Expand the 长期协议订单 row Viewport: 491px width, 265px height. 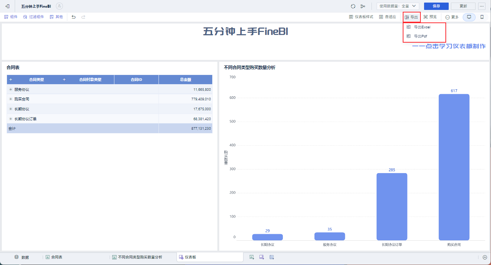pyautogui.click(x=11, y=119)
